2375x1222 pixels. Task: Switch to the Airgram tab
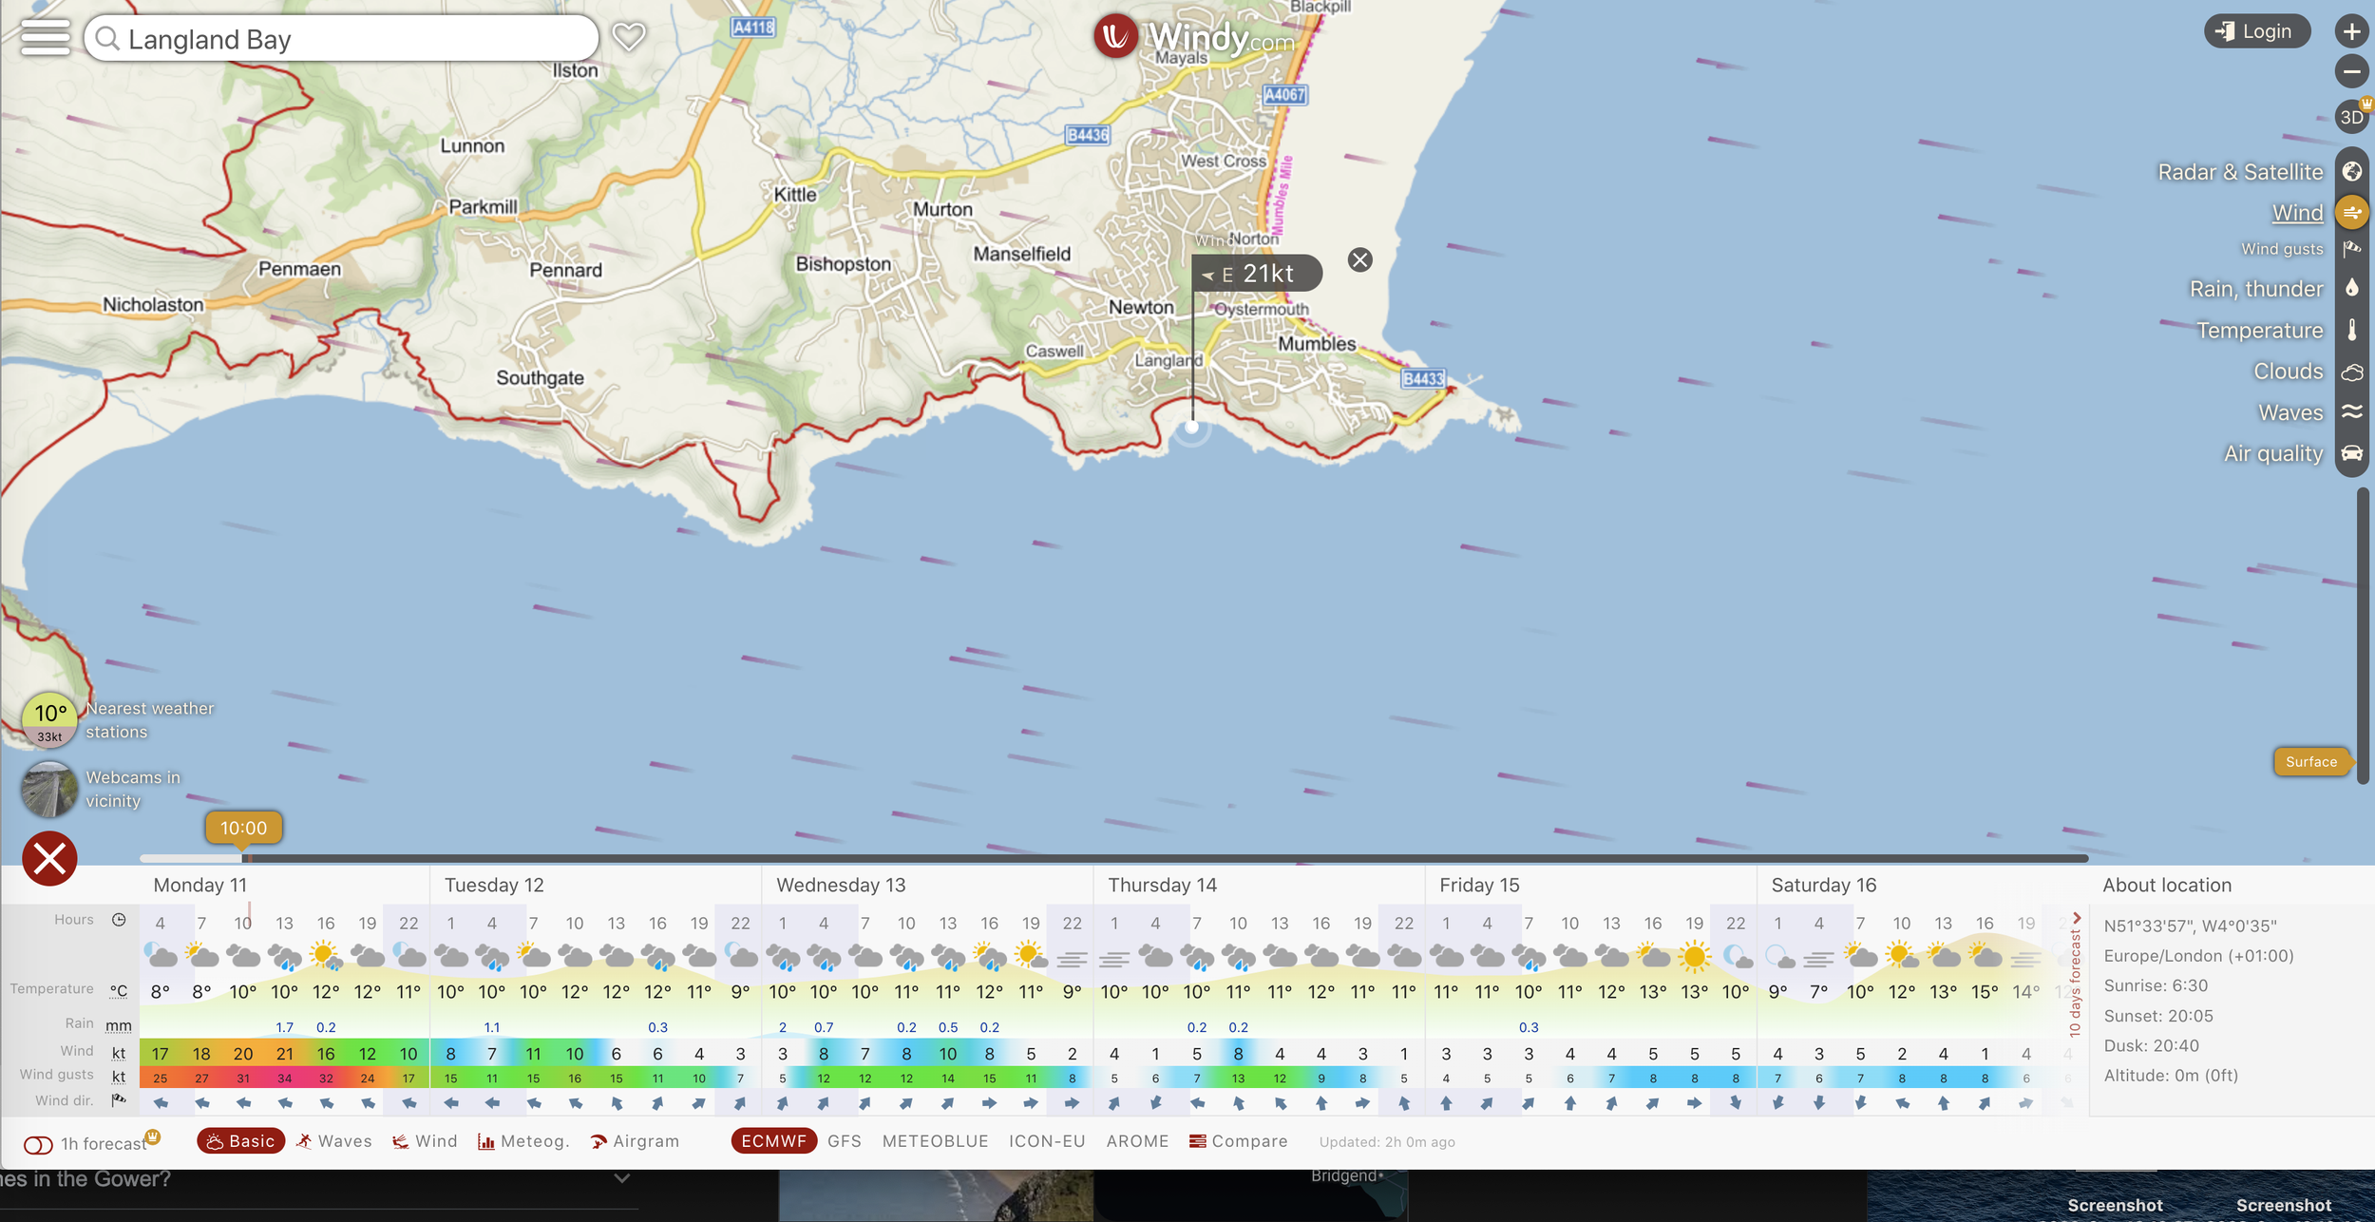(635, 1141)
